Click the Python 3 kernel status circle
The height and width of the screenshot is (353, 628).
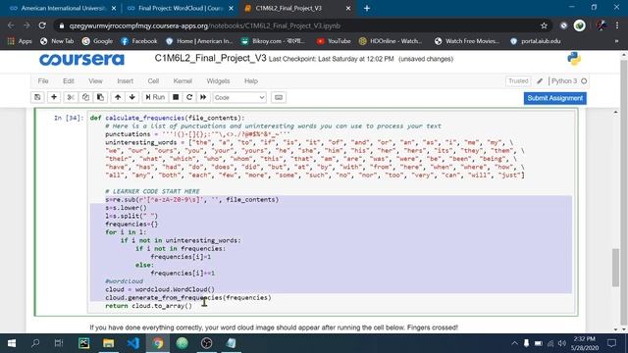coord(584,80)
